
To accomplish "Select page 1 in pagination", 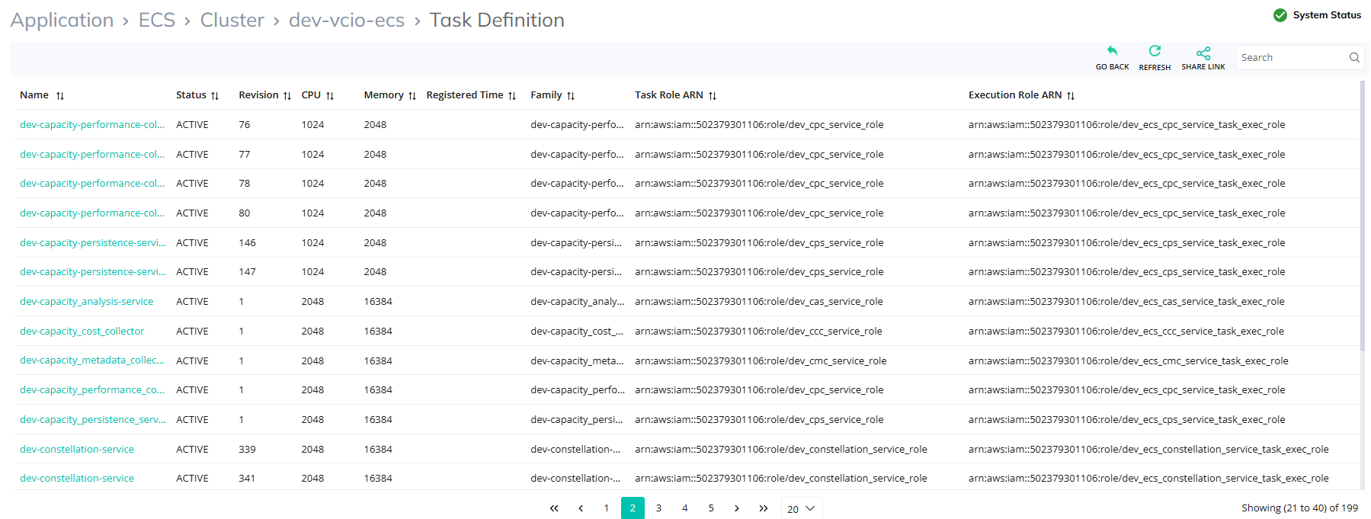I will click(607, 508).
